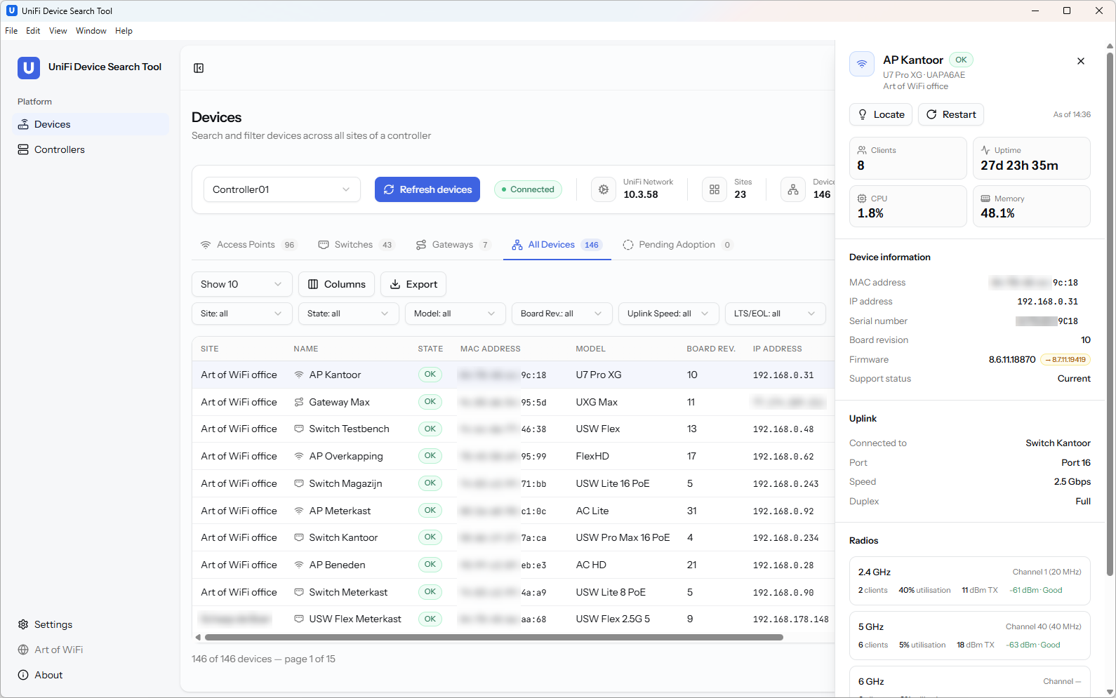Click the 2.4 GHz radio card
This screenshot has height=698, width=1116.
point(970,581)
